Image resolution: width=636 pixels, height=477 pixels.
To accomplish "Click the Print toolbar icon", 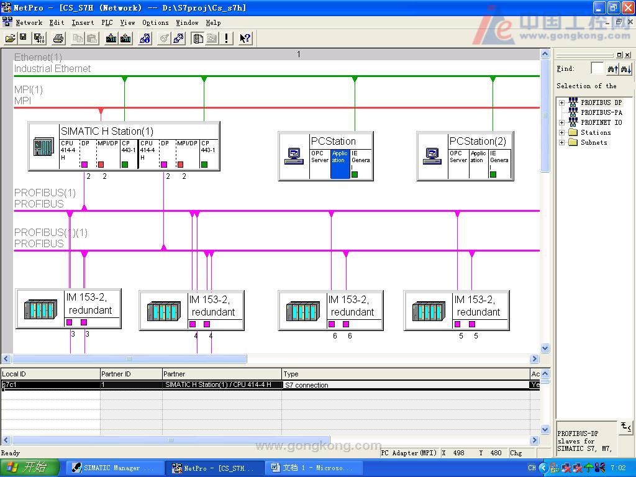I will point(58,39).
